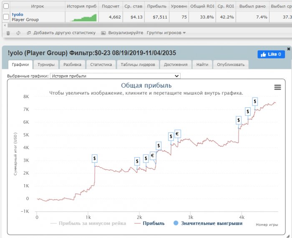Sort by the Уровень column header

(x=179, y=6)
